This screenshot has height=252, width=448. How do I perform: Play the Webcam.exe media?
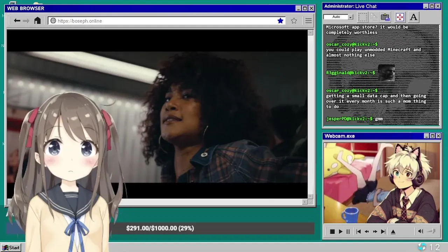pos(341,231)
